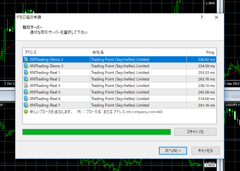Cancel the dialog with キャンセル button

(205, 151)
